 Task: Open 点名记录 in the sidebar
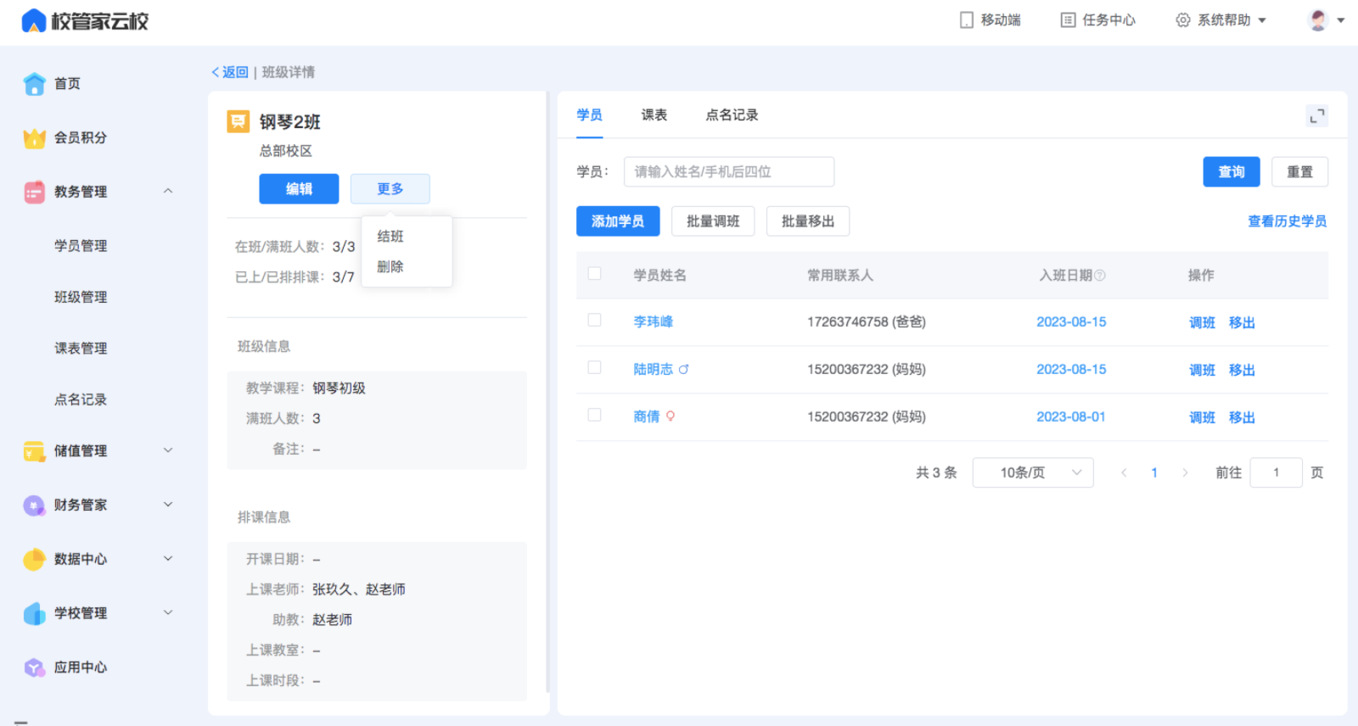click(81, 399)
